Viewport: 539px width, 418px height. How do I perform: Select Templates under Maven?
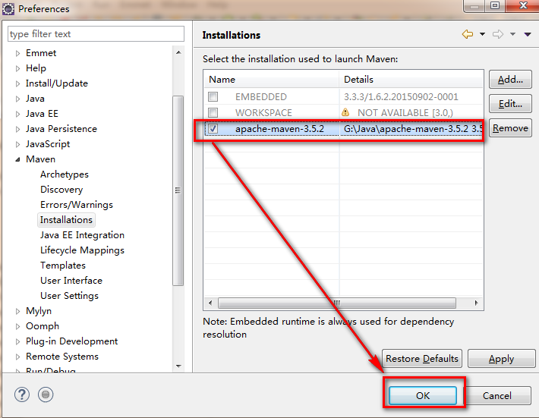(x=62, y=266)
